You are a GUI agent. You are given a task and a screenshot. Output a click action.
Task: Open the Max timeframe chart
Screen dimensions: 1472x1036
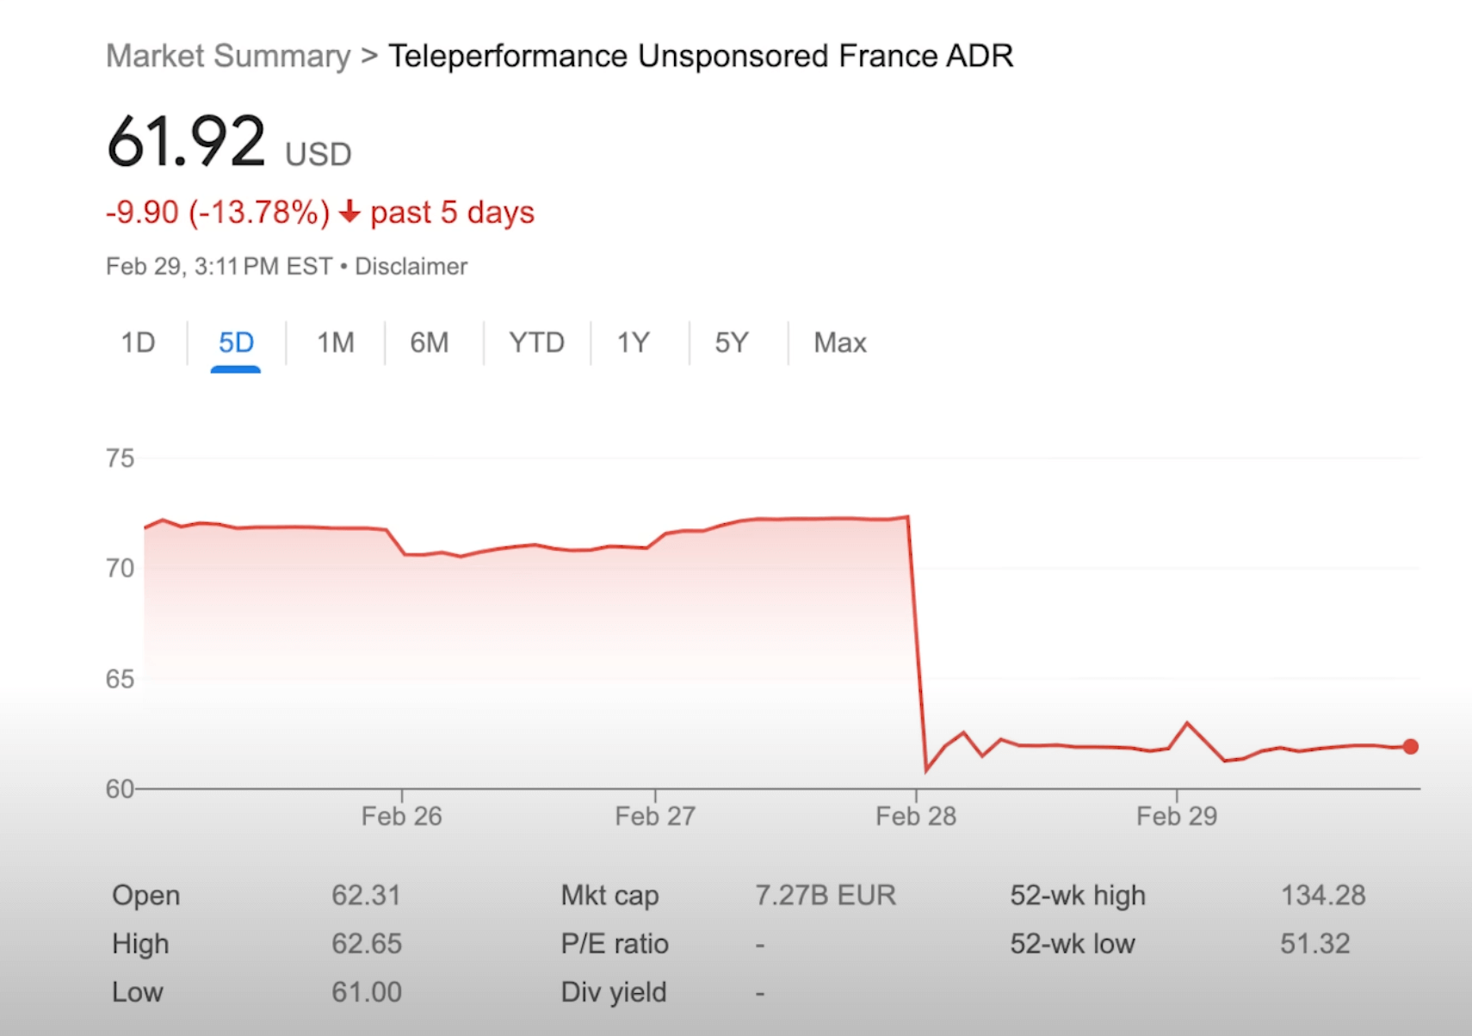tap(838, 342)
